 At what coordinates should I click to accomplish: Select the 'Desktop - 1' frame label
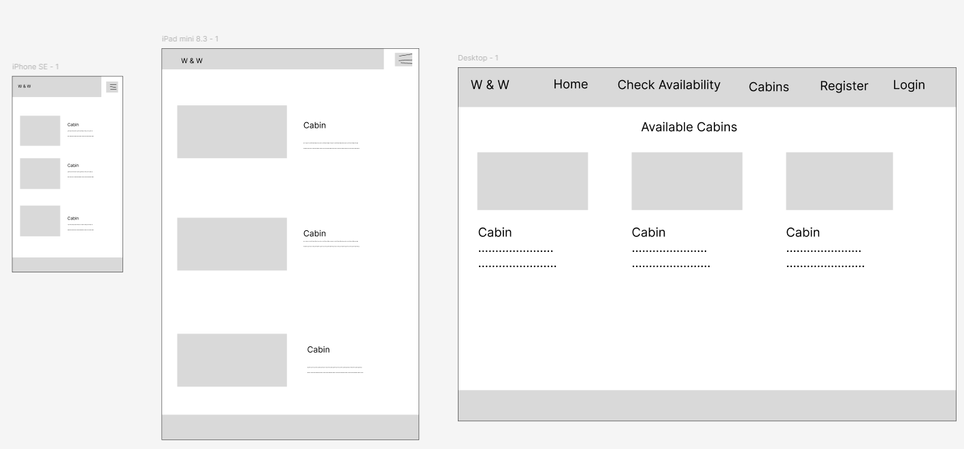(x=478, y=58)
